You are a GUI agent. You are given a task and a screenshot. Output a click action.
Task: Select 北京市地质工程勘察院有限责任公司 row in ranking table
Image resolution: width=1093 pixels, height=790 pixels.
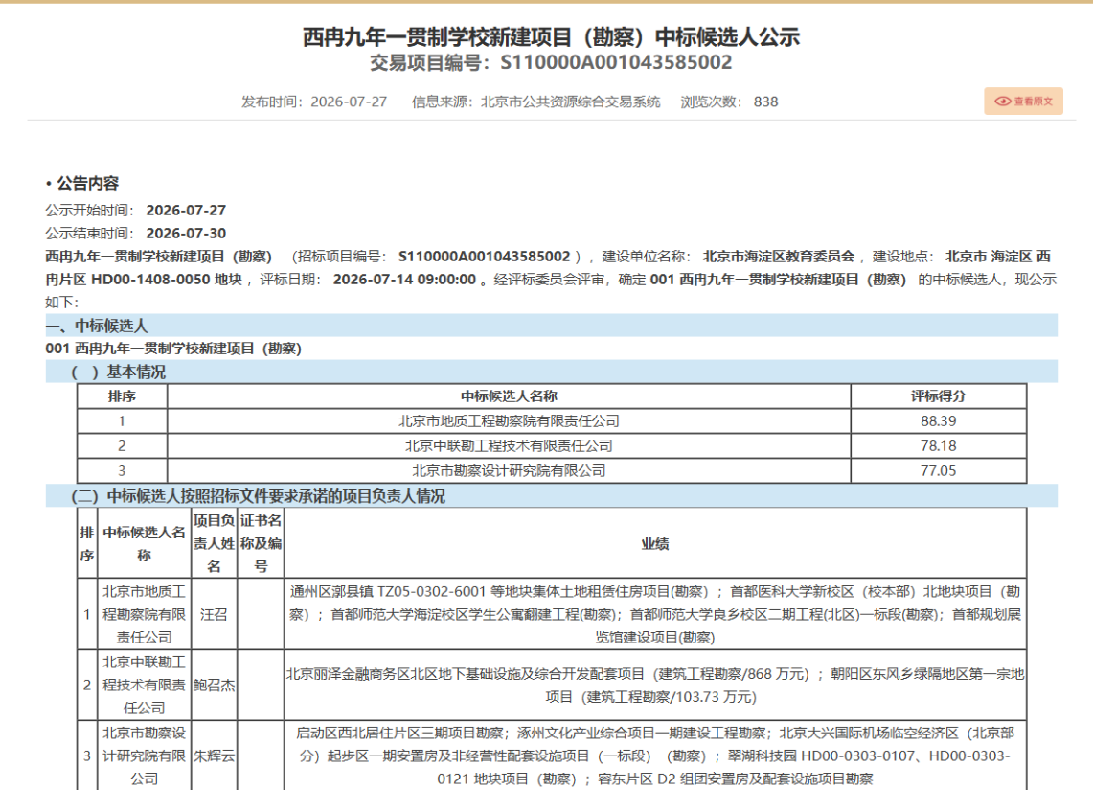(x=552, y=420)
